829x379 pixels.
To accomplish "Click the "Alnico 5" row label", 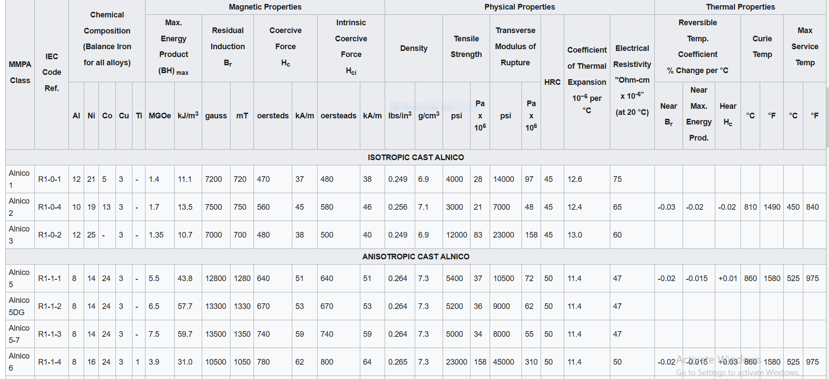I will click(x=19, y=278).
